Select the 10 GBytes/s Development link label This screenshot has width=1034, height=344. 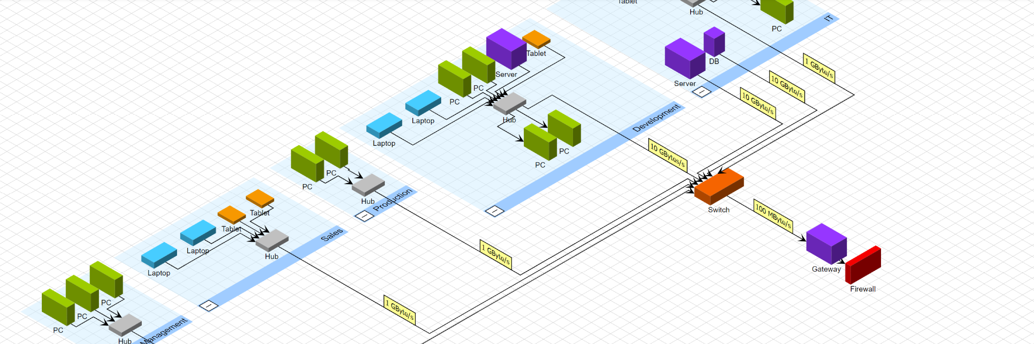668,155
